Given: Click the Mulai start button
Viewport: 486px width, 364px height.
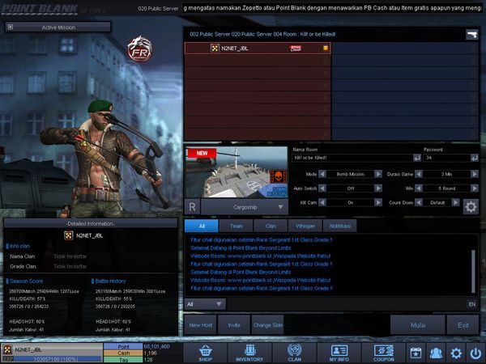Looking at the screenshot, I should (418, 325).
